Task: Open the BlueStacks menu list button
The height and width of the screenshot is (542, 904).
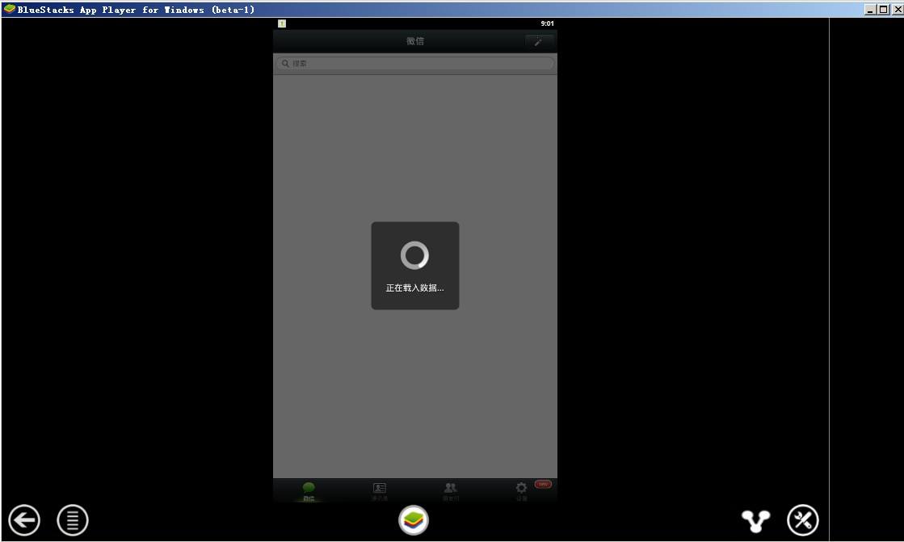Action: tap(73, 520)
